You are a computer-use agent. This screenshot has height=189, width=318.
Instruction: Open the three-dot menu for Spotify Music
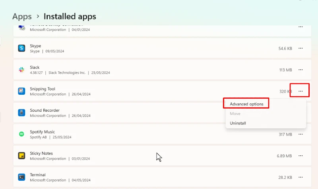pos(301,134)
